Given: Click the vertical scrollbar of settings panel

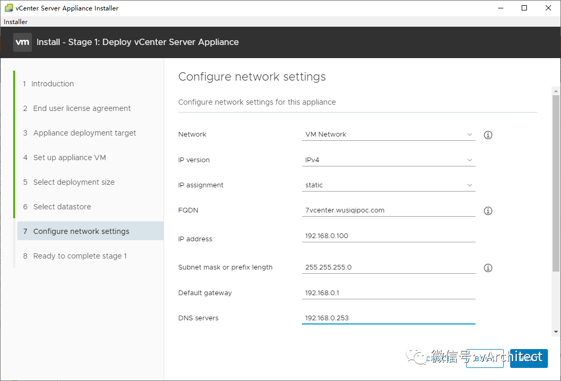Looking at the screenshot, I should coord(555,183).
